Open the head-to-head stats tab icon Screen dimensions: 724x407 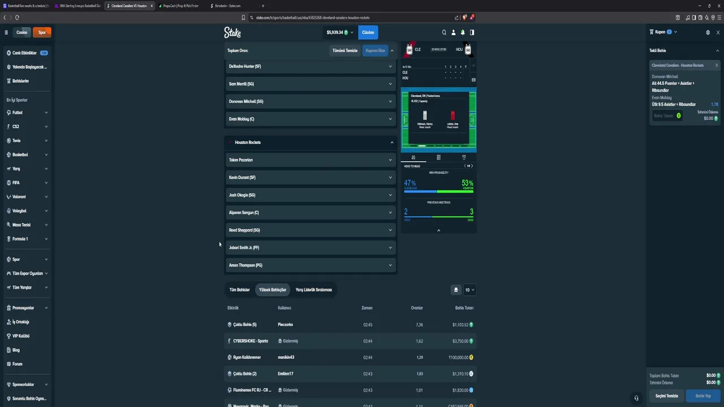tap(413, 157)
